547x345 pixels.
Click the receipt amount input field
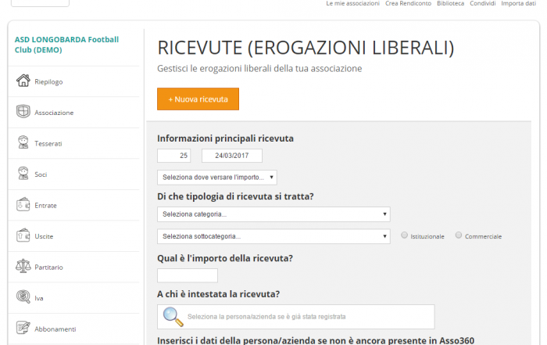coord(188,275)
